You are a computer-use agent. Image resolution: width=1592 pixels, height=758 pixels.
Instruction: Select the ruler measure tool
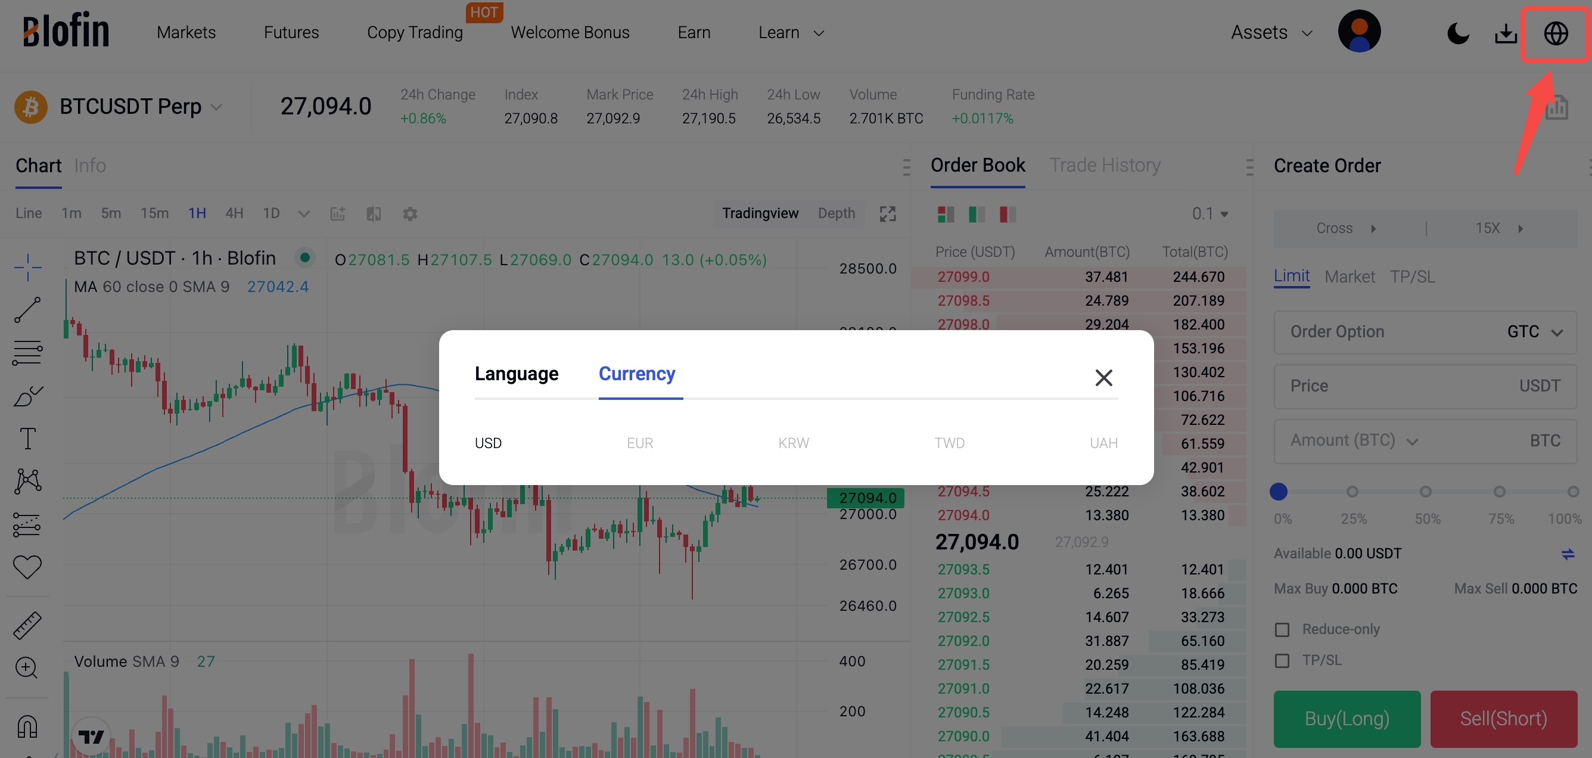tap(27, 625)
